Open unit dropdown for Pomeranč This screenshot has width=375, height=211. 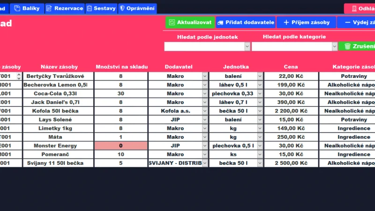(x=260, y=155)
